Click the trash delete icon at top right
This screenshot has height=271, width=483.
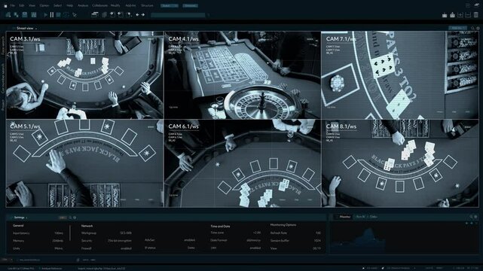(x=476, y=14)
